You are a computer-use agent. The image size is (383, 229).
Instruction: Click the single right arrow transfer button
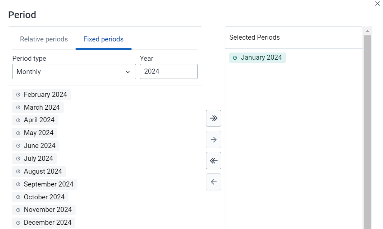[213, 140]
